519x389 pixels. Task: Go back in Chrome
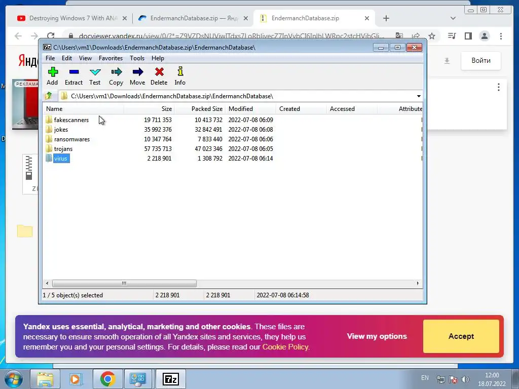(18, 36)
